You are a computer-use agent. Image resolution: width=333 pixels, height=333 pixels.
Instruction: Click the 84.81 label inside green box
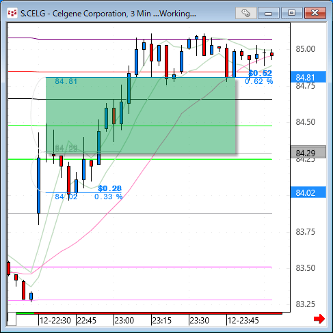click(x=66, y=81)
